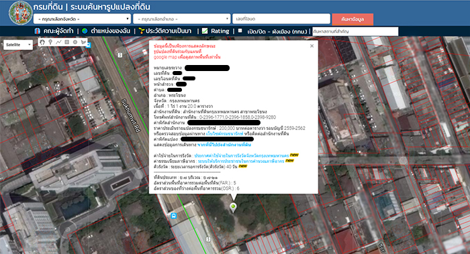Select the polygon drawing tool

click(83, 42)
